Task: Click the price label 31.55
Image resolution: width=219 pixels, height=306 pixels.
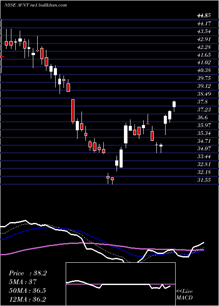Action: (204, 180)
